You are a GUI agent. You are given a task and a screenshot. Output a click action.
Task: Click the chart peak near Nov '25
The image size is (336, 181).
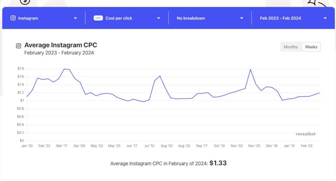(x=251, y=69)
